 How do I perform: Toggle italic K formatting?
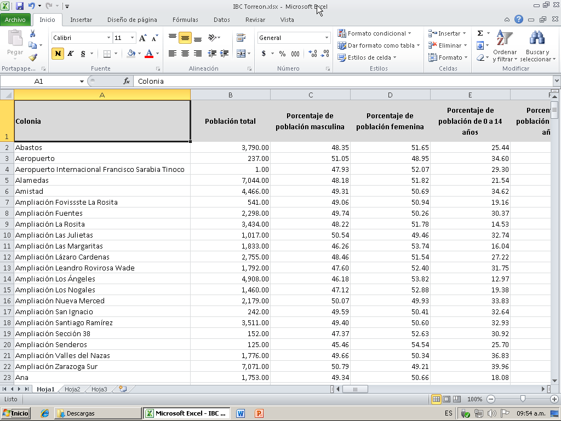(x=71, y=54)
